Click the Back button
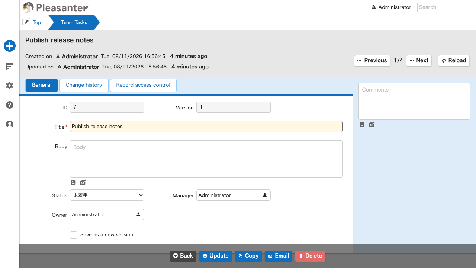Screen dimensions: 476x268 183,256
